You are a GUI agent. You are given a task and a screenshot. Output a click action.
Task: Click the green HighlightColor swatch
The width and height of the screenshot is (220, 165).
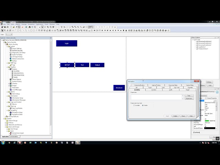click(x=207, y=121)
